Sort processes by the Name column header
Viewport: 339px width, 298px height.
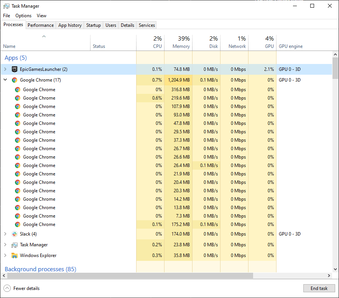pyautogui.click(x=45, y=43)
